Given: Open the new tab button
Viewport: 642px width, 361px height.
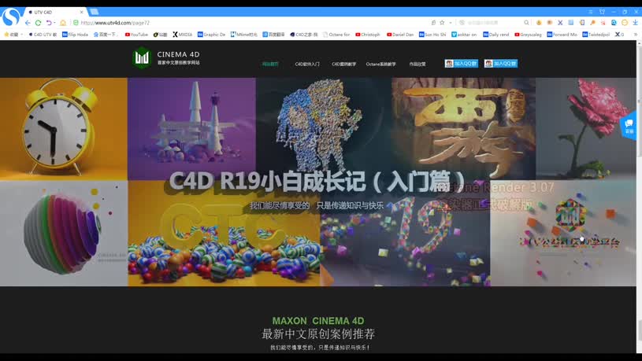Looking at the screenshot, I should tap(95, 12).
